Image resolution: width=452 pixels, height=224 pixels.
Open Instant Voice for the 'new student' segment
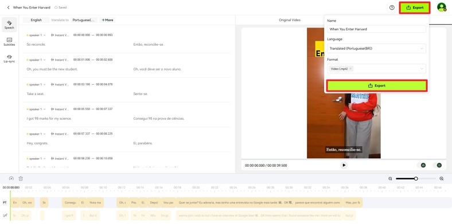coord(60,60)
